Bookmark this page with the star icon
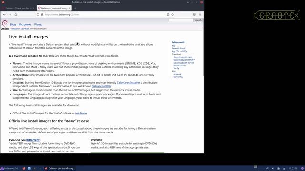 click(173, 15)
